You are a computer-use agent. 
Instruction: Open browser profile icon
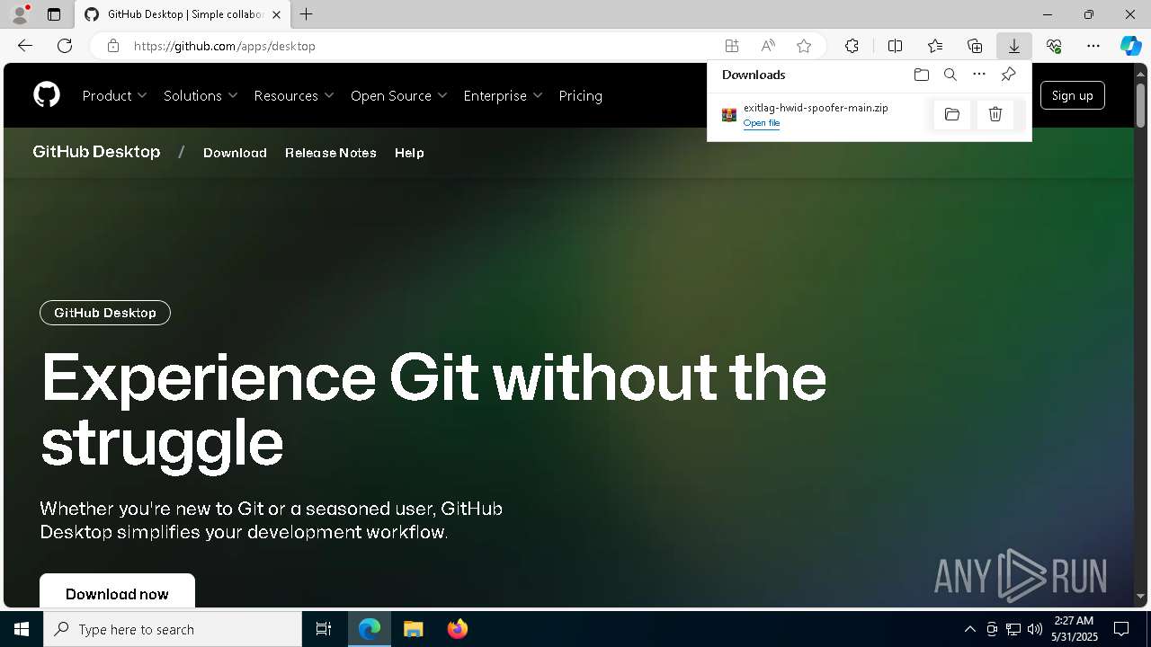pos(20,14)
